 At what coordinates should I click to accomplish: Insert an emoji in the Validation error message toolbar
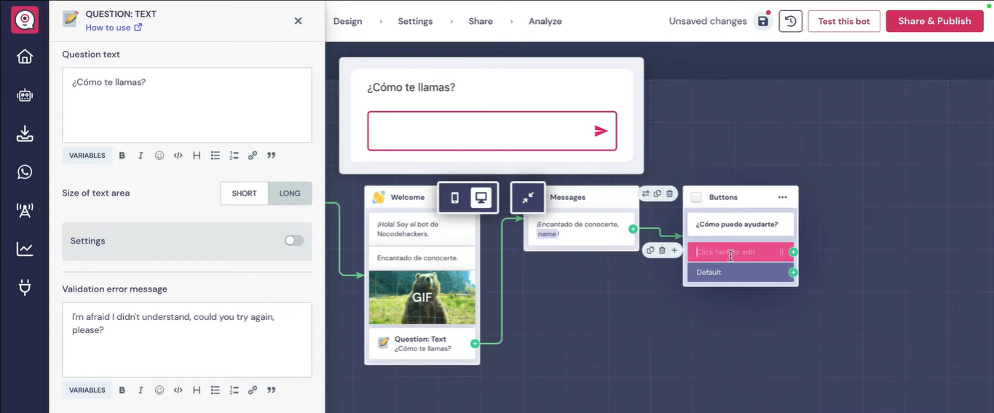[x=159, y=390]
